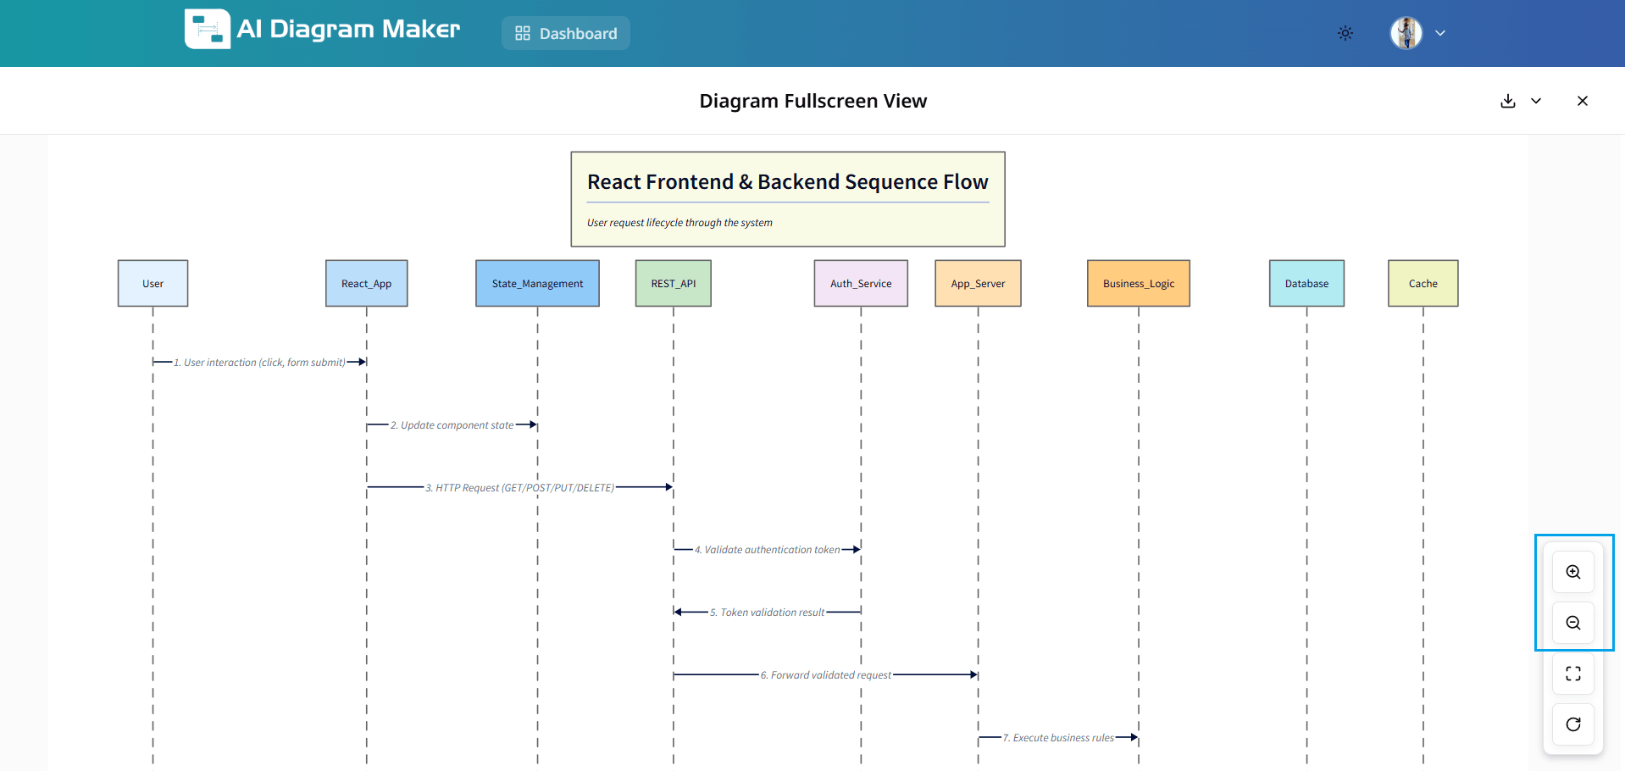The image size is (1625, 771).
Task: Zoom in on the diagram
Action: (1573, 572)
